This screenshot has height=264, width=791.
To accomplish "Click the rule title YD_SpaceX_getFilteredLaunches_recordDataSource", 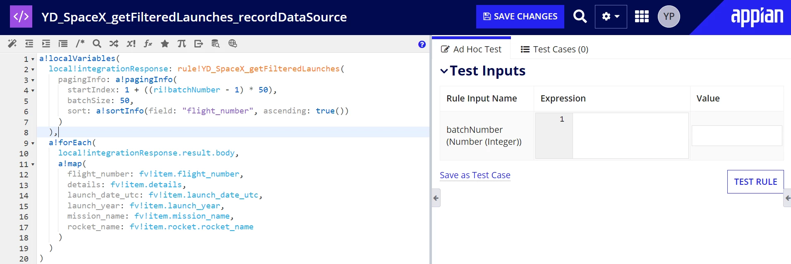I will (x=194, y=17).
